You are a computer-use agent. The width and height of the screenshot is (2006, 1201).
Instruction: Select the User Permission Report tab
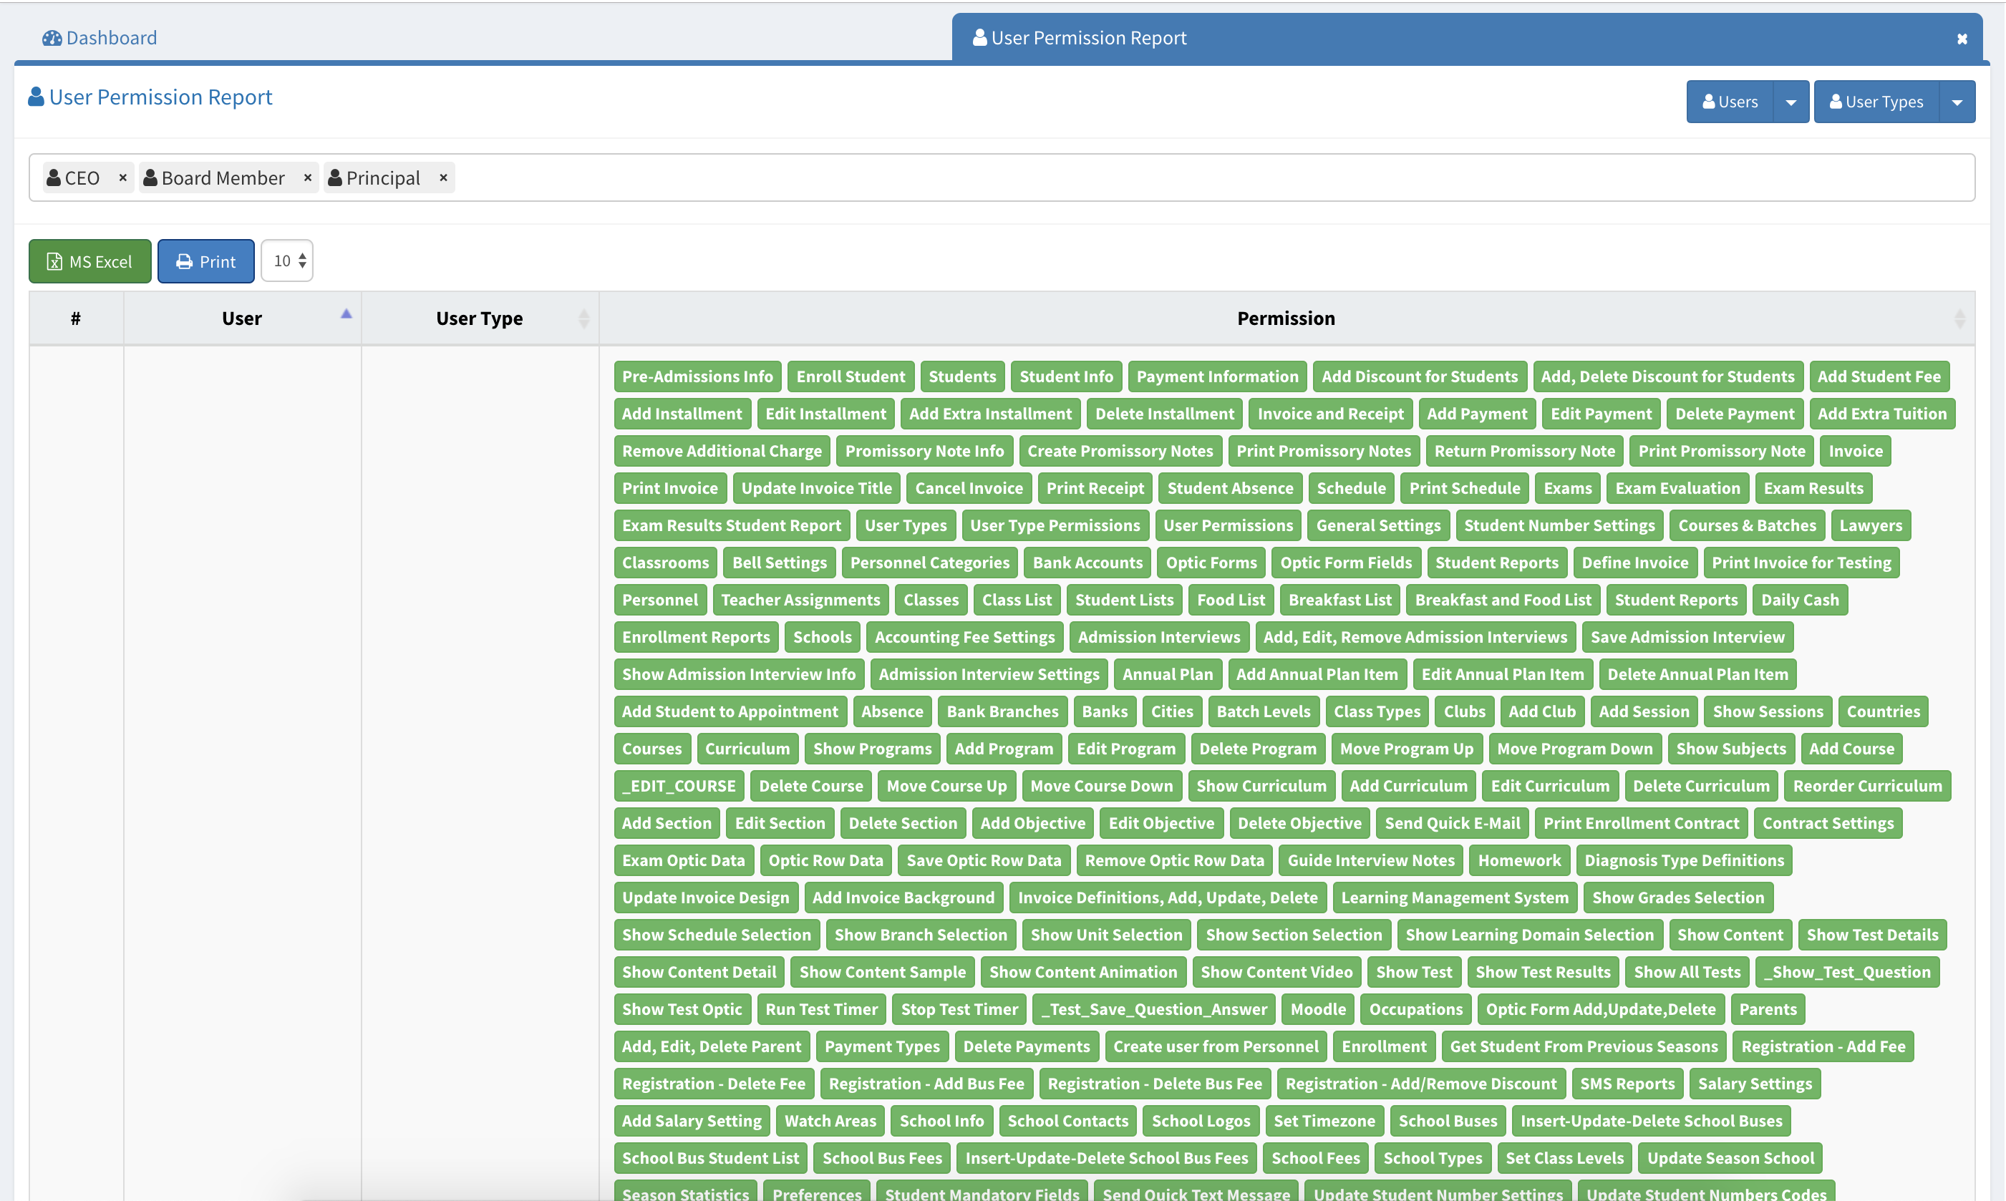tap(1088, 38)
